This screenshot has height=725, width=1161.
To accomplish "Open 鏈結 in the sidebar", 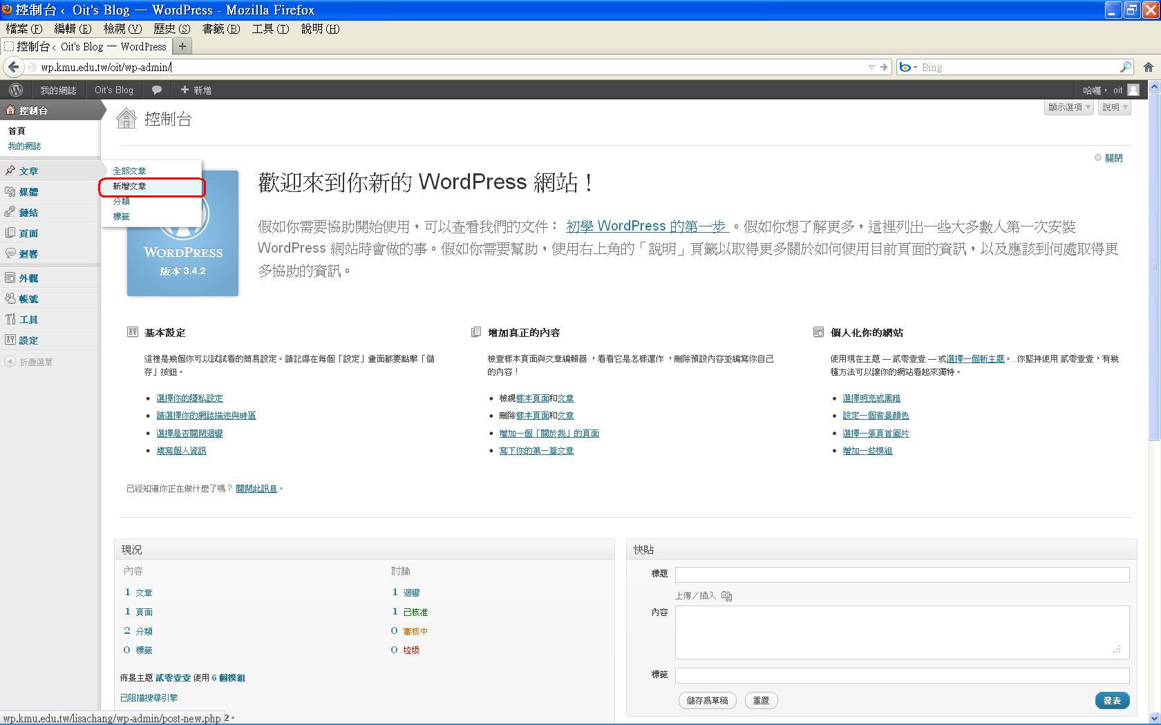I will [x=50, y=212].
